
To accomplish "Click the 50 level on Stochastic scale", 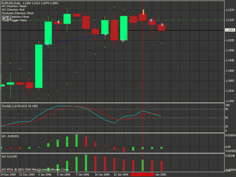I will point(226,118).
